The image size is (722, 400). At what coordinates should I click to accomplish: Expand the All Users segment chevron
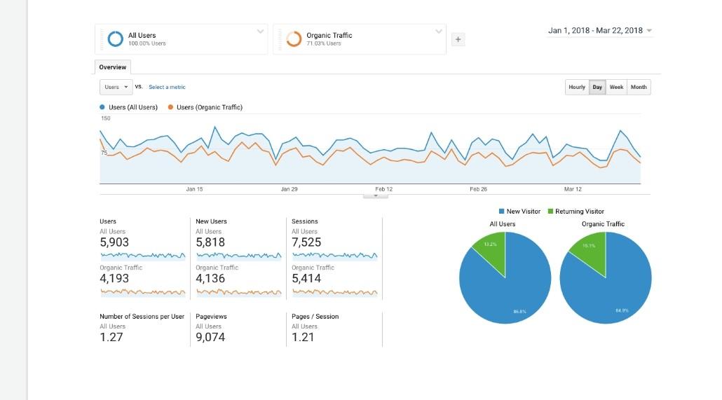(x=260, y=32)
